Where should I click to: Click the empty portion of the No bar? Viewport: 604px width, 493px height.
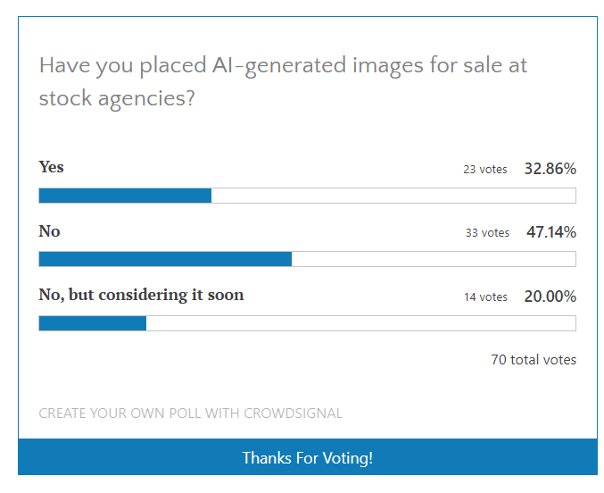(x=434, y=259)
